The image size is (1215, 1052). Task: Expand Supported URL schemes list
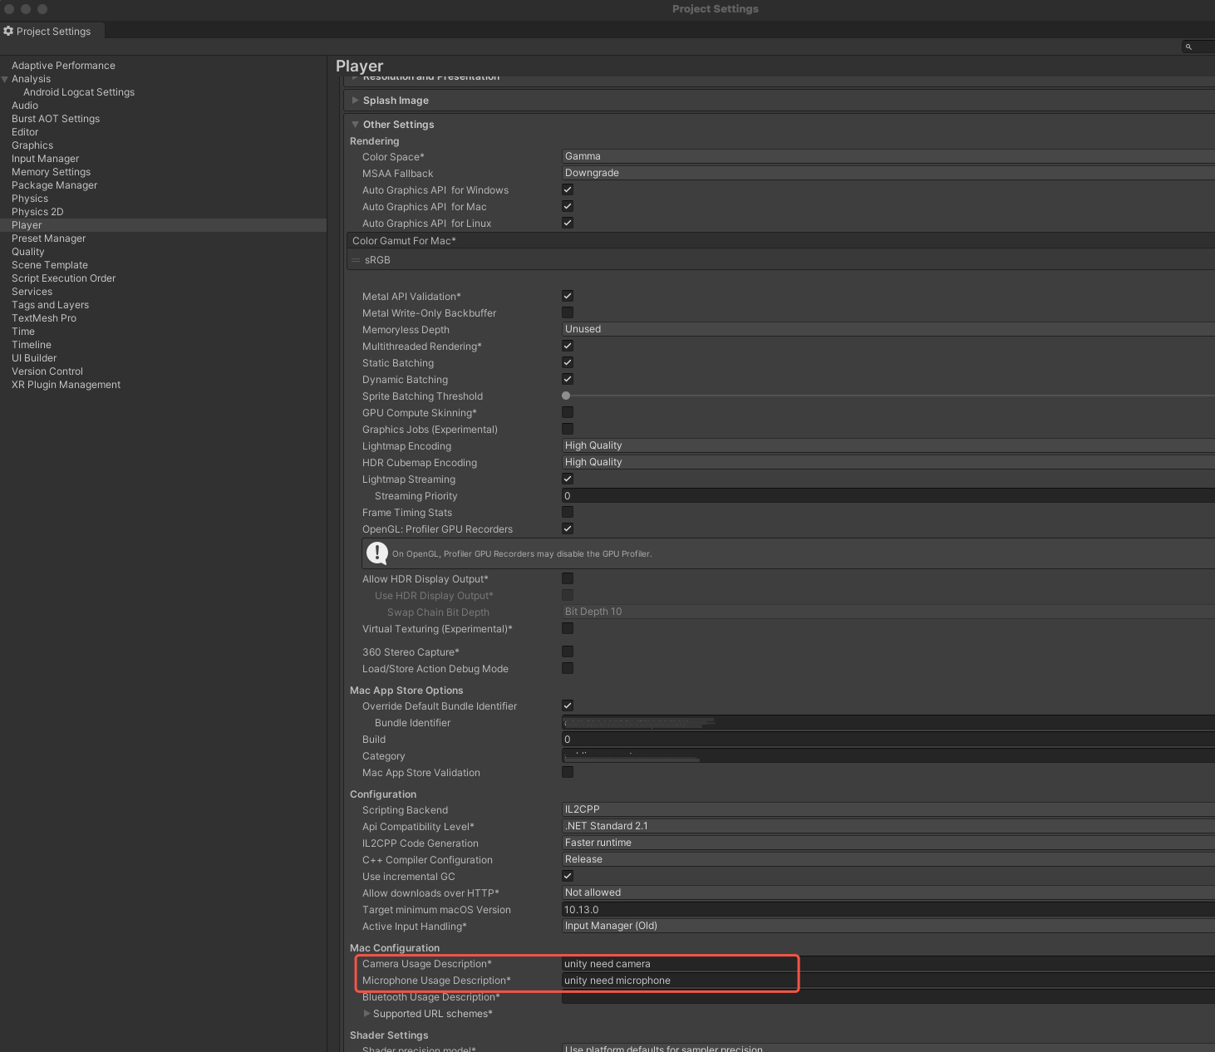point(367,1014)
